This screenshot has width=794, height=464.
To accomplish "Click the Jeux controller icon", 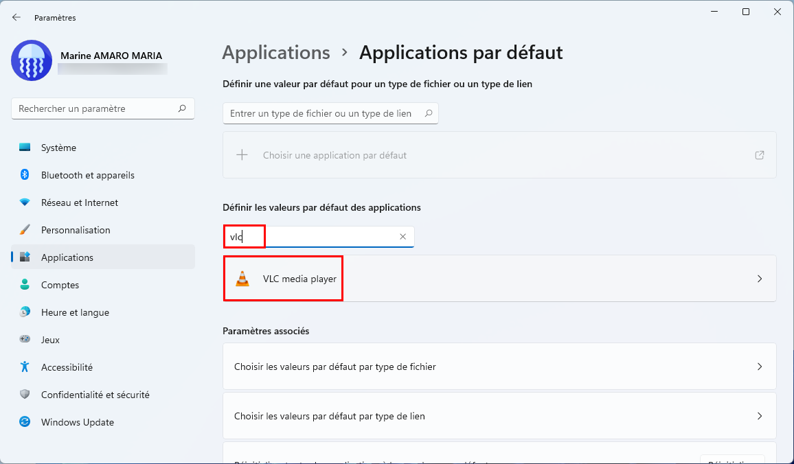I will (x=24, y=339).
